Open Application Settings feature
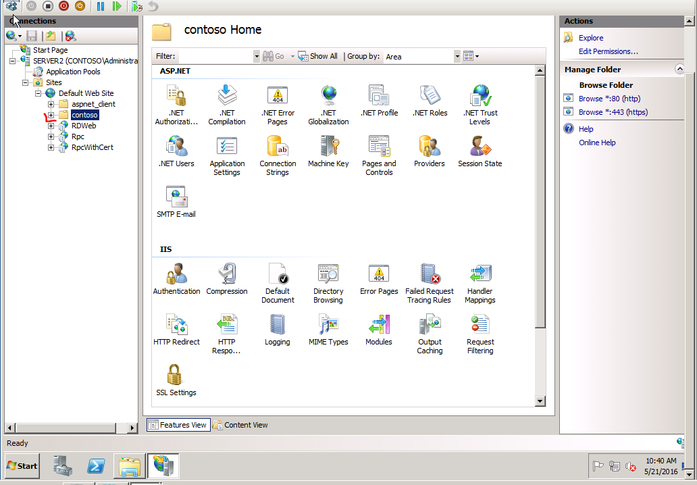 (227, 155)
